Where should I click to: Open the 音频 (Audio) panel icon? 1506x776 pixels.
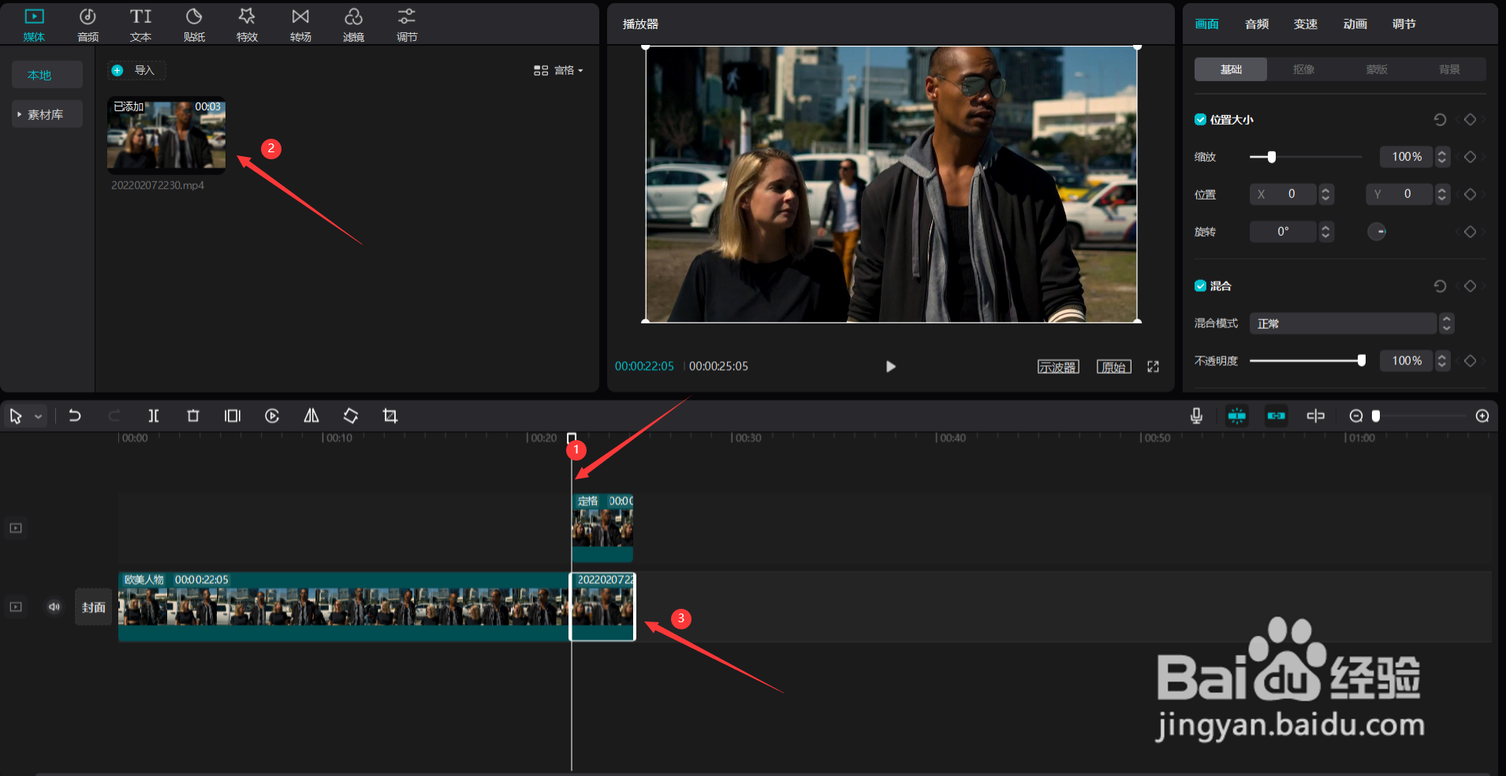(88, 24)
